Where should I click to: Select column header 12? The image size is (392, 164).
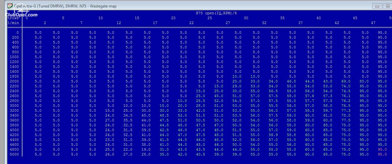click(x=119, y=23)
